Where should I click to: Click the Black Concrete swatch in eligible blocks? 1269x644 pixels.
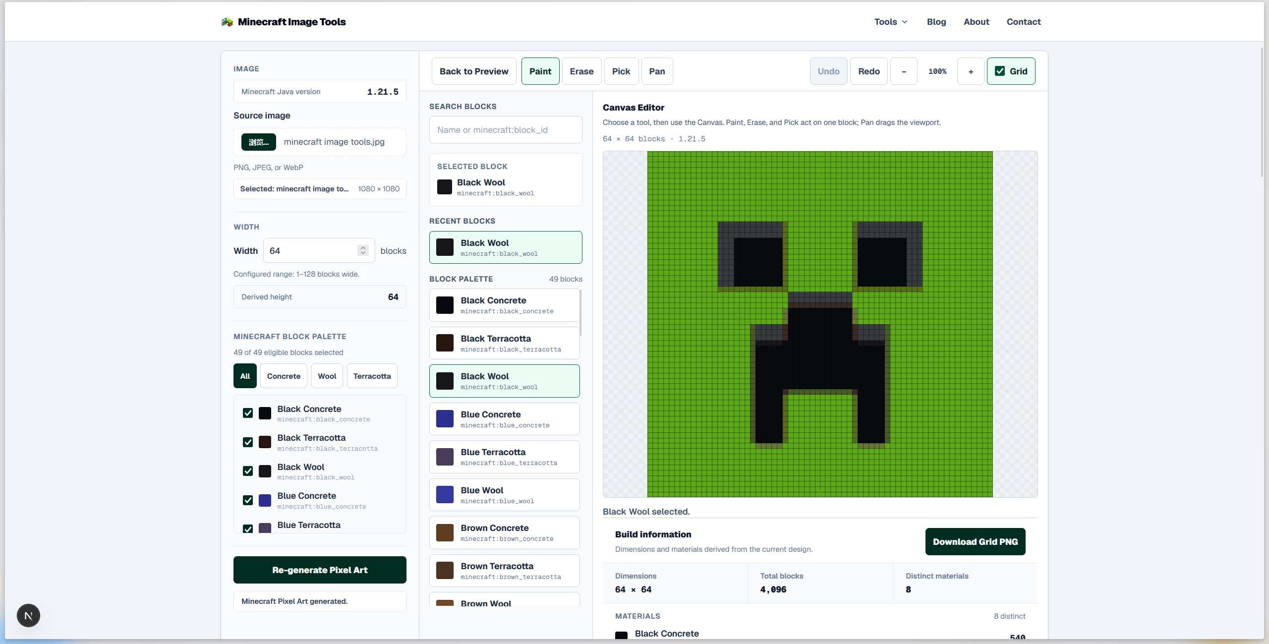pos(265,413)
